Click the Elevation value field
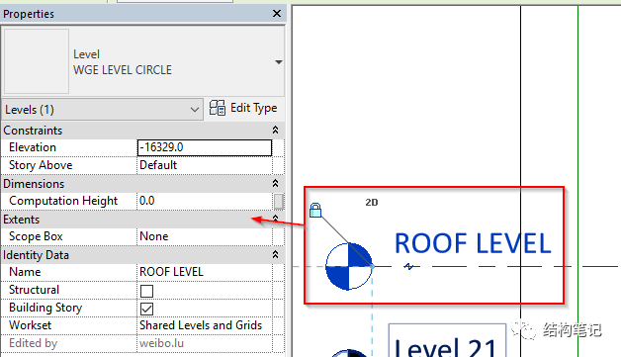Screen dimensions: 621x357 coord(205,147)
